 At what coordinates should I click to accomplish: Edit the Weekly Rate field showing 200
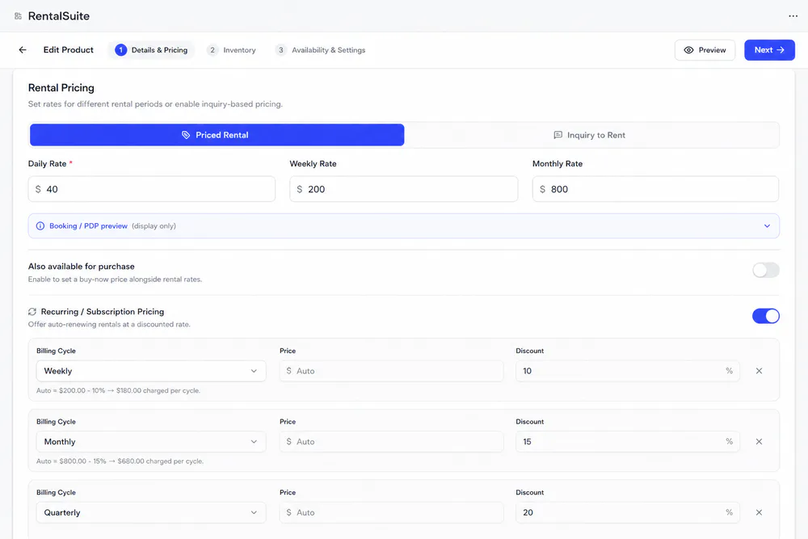pos(403,189)
